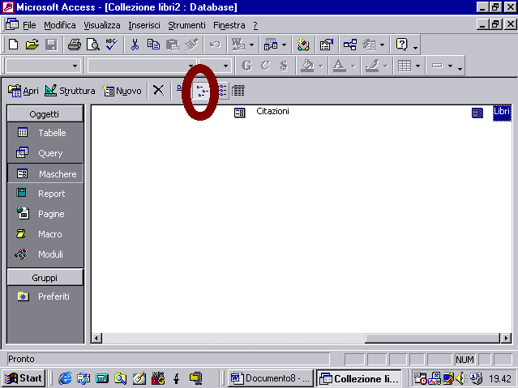Open a database with the folder icon
Viewport: 518px width, 388px height.
32,45
